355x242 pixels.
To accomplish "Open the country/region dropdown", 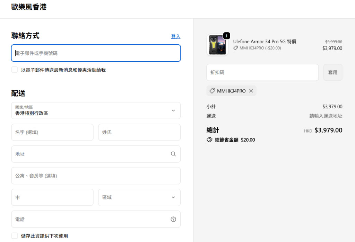I will click(96, 110).
